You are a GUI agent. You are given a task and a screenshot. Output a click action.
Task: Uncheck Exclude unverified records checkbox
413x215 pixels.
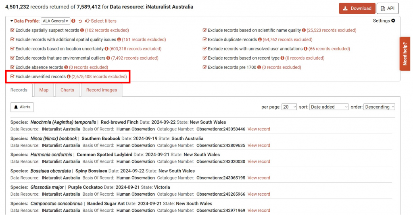[x=13, y=76]
